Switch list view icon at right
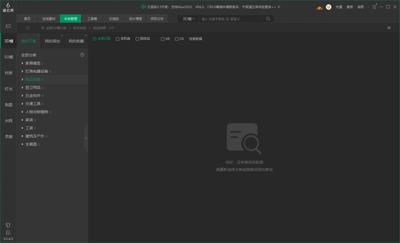Screen dimensions: 400x243 coord(389,28)
